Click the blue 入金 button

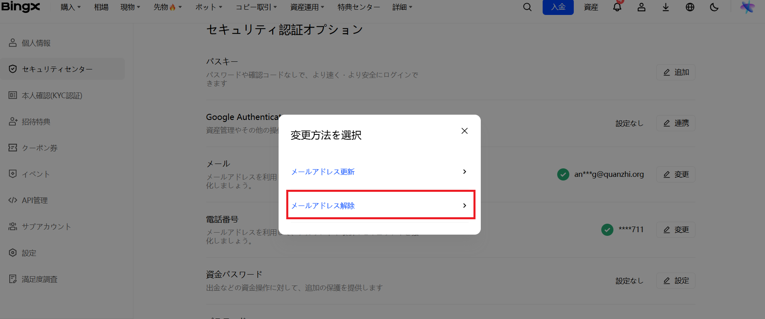click(558, 7)
